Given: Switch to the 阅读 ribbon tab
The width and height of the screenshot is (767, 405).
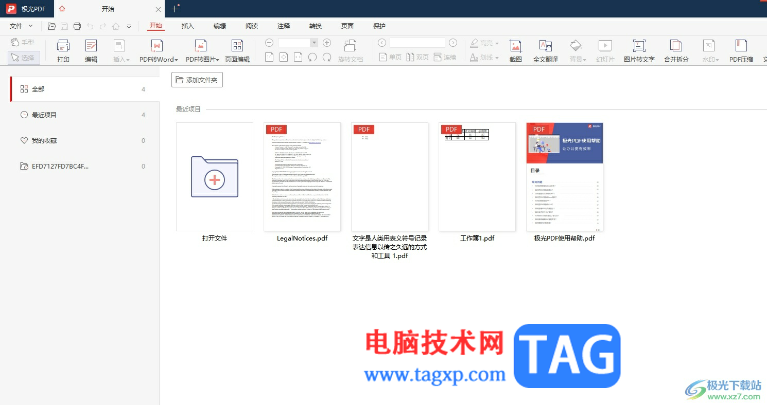Looking at the screenshot, I should (252, 26).
